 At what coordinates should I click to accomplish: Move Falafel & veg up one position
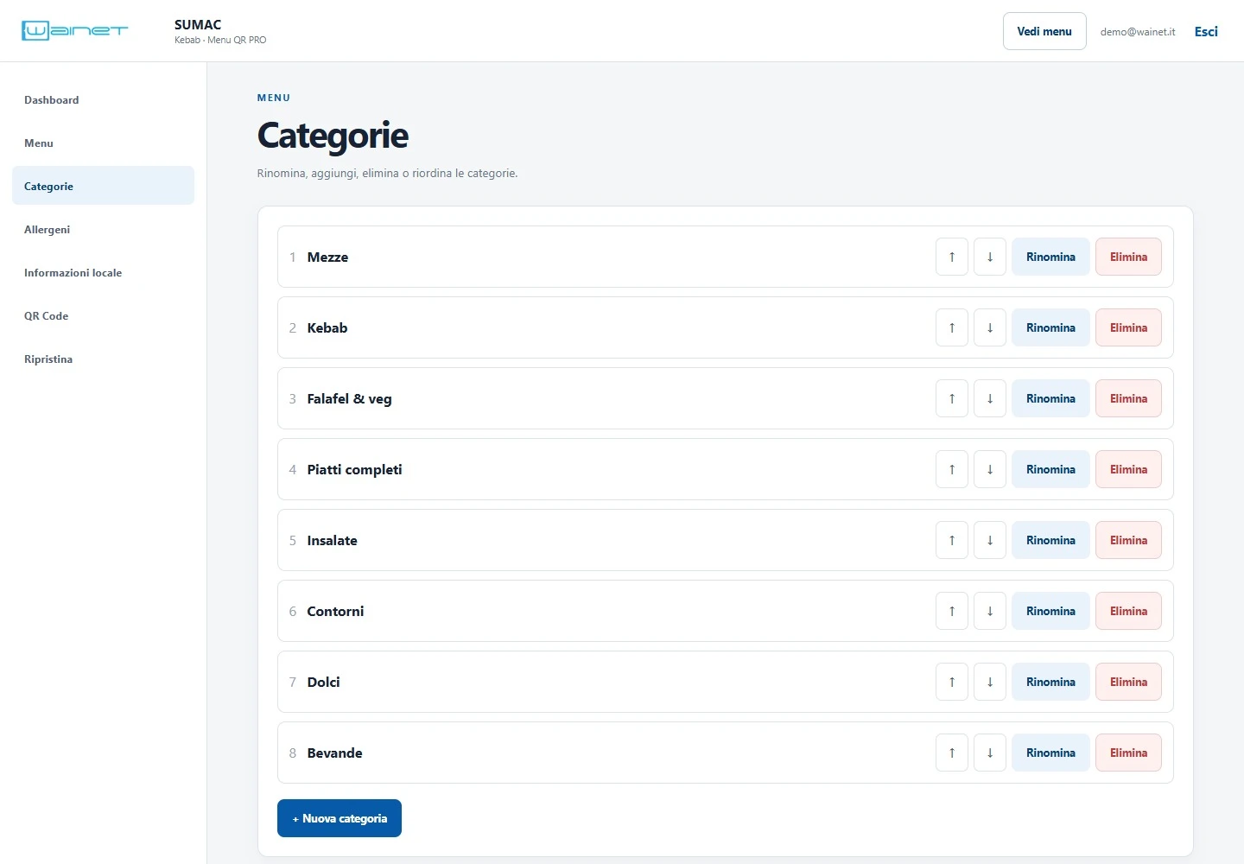point(952,398)
